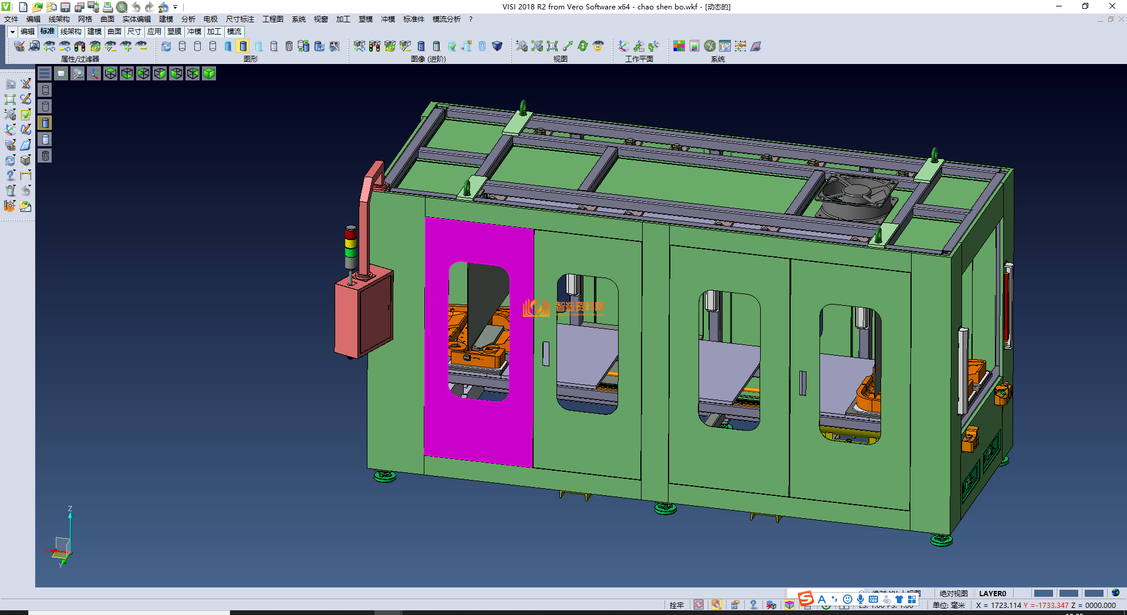Select the solid green cube isometric view icon
This screenshot has width=1127, height=615.
click(x=209, y=73)
